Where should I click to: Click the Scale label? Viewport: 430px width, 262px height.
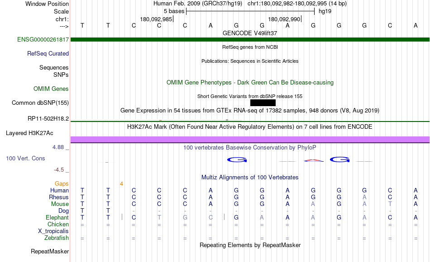[61, 11]
